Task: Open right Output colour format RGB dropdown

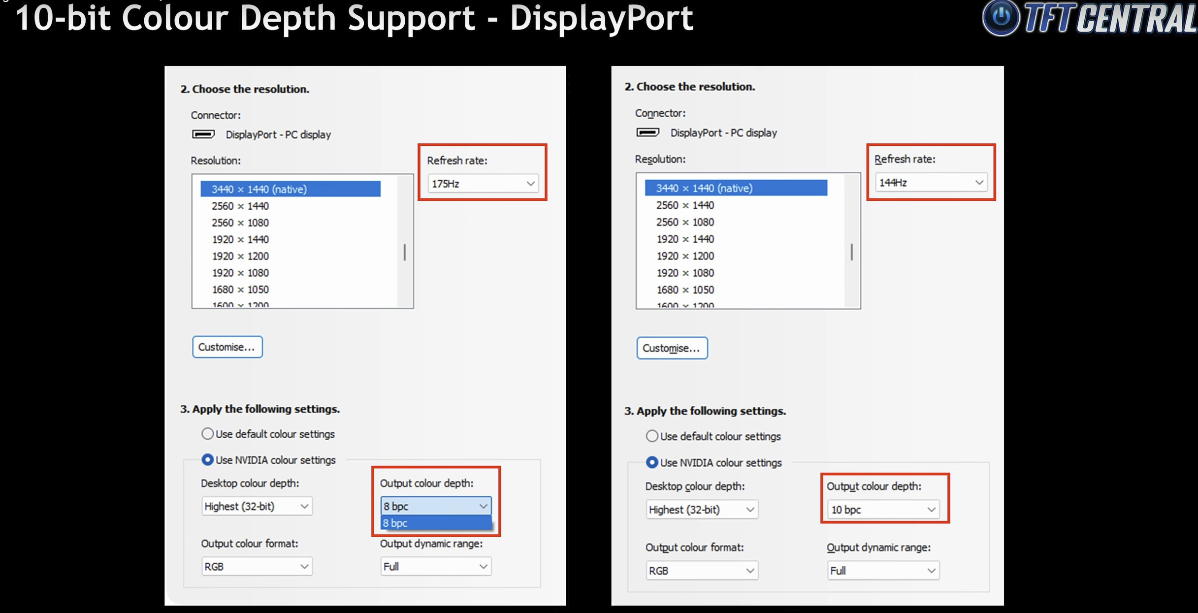Action: [x=702, y=571]
